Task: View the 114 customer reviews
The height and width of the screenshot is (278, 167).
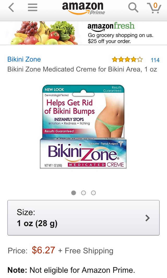Action: 155,60
